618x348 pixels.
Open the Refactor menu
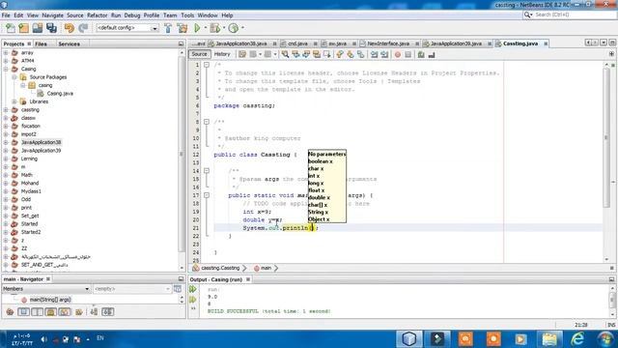coord(97,15)
